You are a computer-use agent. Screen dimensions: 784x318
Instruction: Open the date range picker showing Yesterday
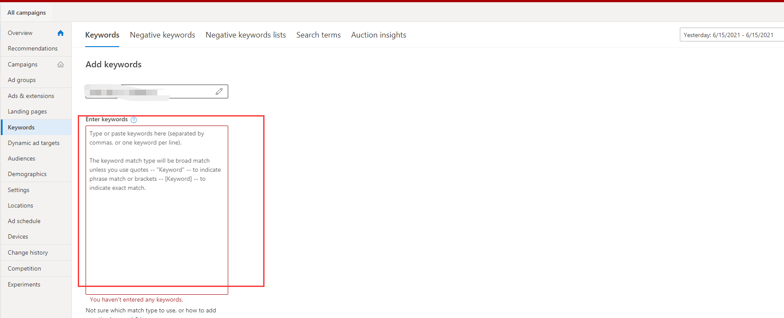point(732,35)
